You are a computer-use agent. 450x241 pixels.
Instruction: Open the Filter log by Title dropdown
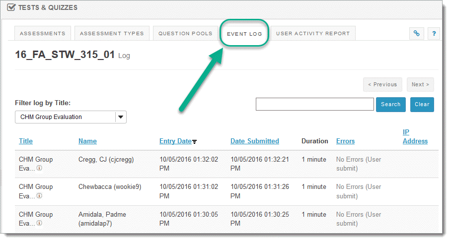click(x=71, y=117)
